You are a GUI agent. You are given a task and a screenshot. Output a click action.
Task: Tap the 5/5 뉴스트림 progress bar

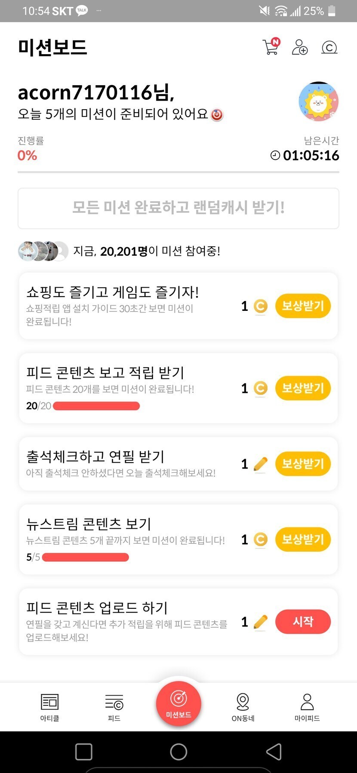click(x=85, y=557)
